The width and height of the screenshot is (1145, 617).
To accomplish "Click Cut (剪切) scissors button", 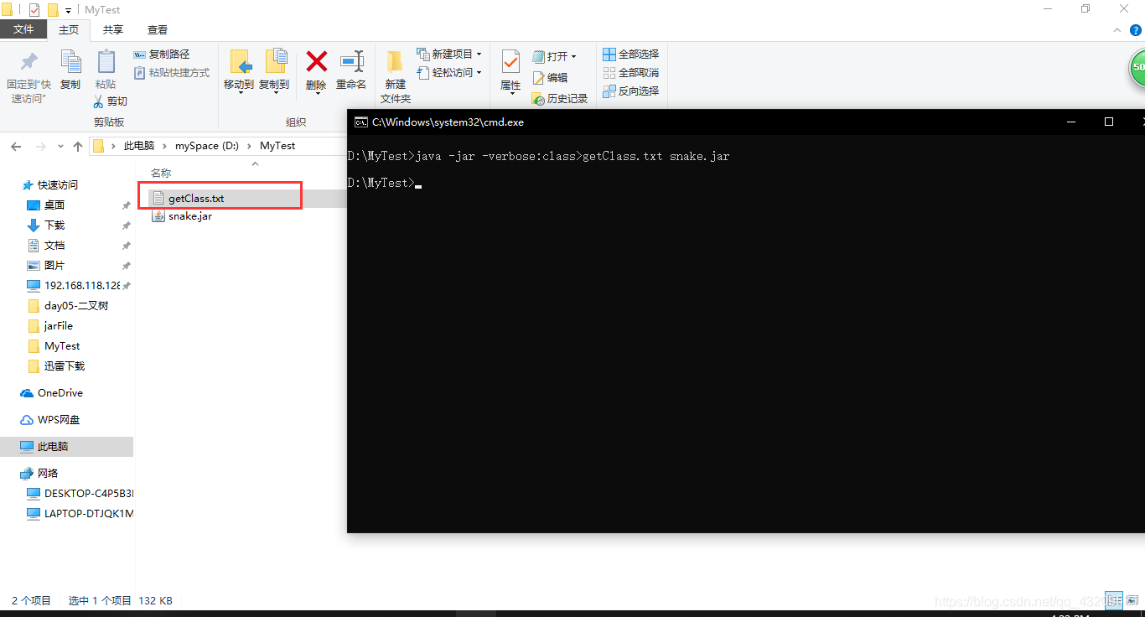I will point(110,101).
